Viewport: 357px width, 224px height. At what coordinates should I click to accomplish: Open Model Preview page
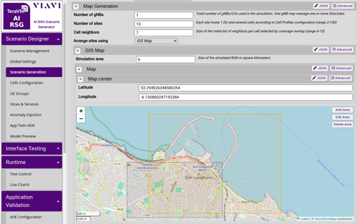pyautogui.click(x=23, y=136)
